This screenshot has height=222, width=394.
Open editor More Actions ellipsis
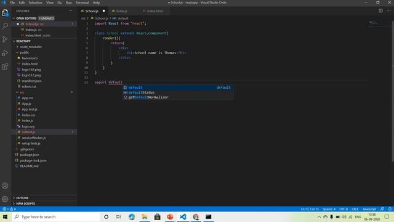pyautogui.click(x=388, y=11)
